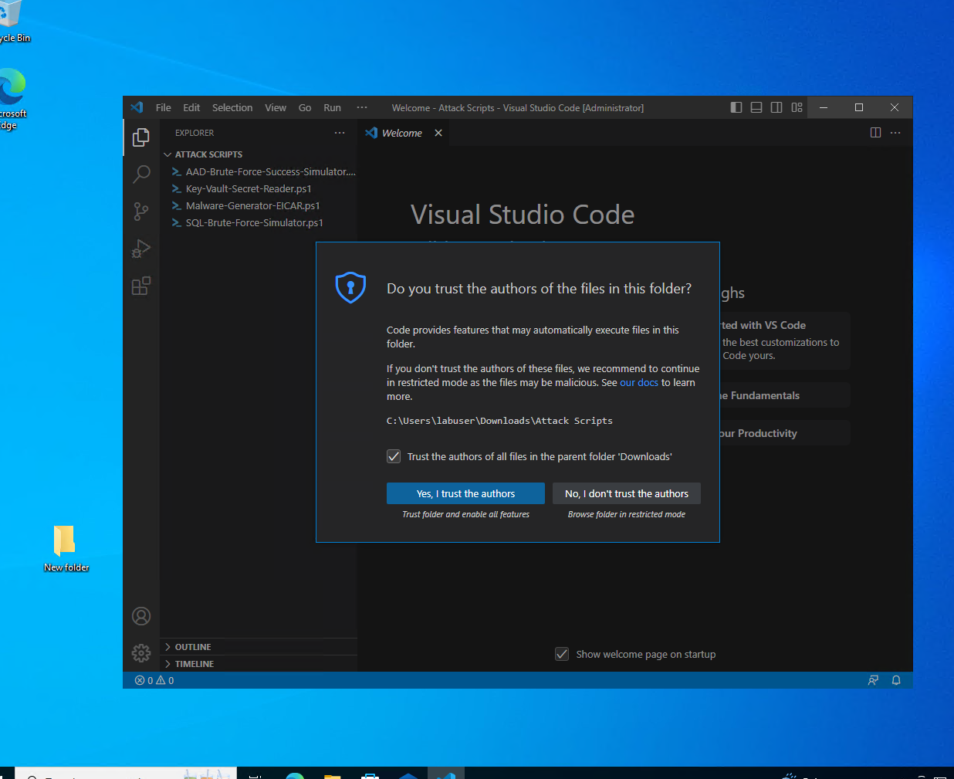Open the Run menu
This screenshot has width=954, height=779.
pos(332,107)
